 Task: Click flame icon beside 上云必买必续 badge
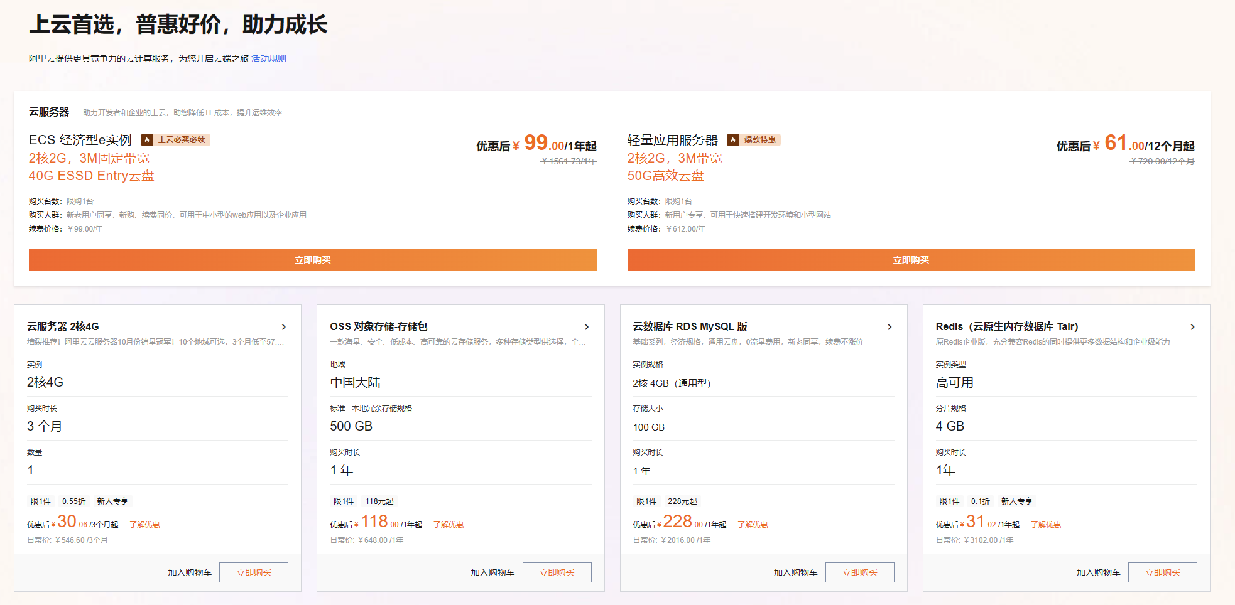[x=147, y=140]
